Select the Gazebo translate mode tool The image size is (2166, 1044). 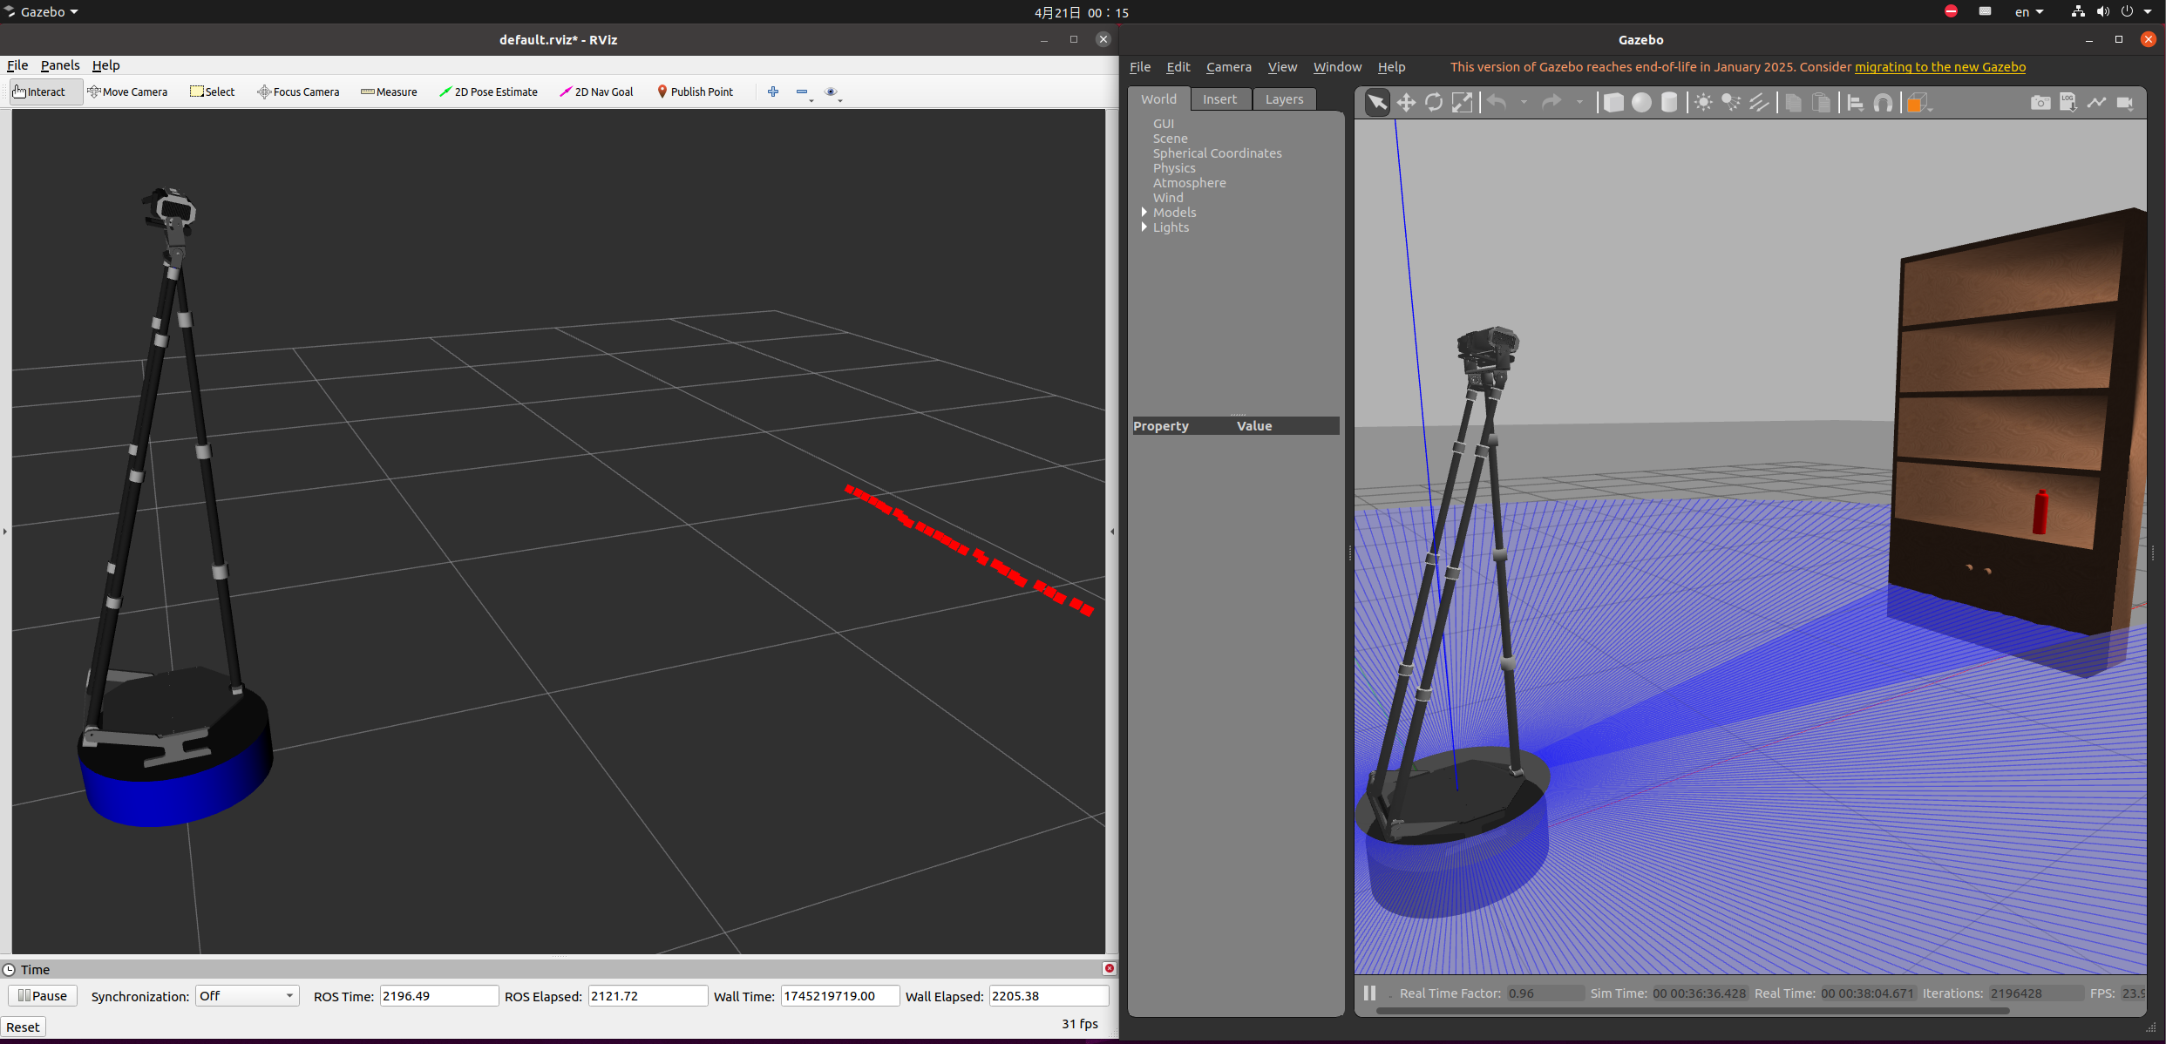[x=1406, y=103]
